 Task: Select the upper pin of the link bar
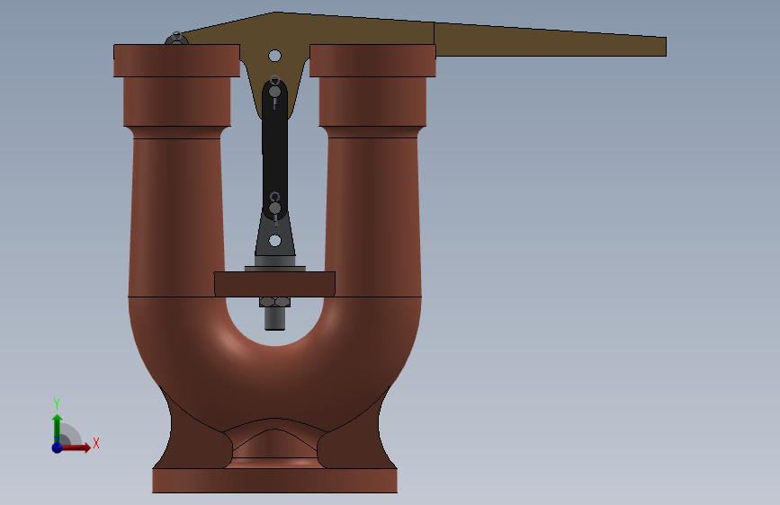pyautogui.click(x=274, y=92)
